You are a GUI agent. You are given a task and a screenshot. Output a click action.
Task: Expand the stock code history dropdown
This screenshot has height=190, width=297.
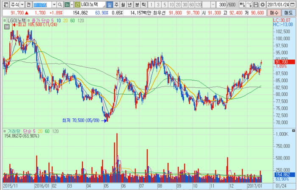54,5
